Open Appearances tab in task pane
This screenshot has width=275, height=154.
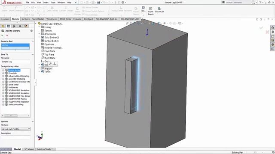coord(272,44)
